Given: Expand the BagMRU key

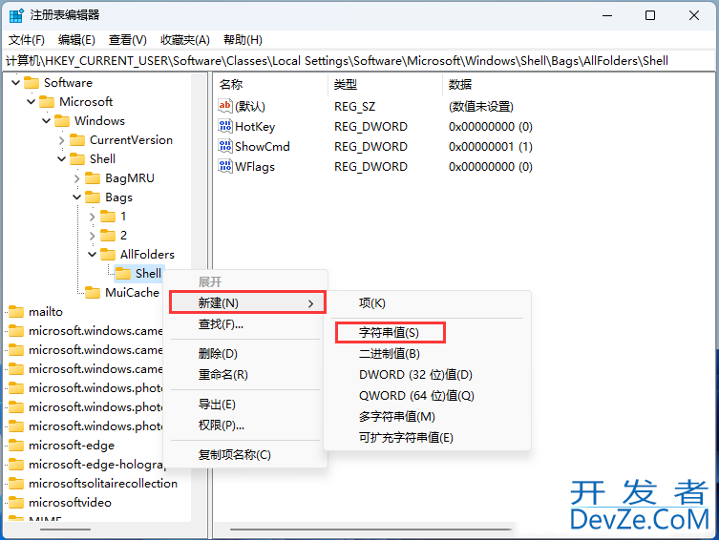Looking at the screenshot, I should (x=76, y=178).
